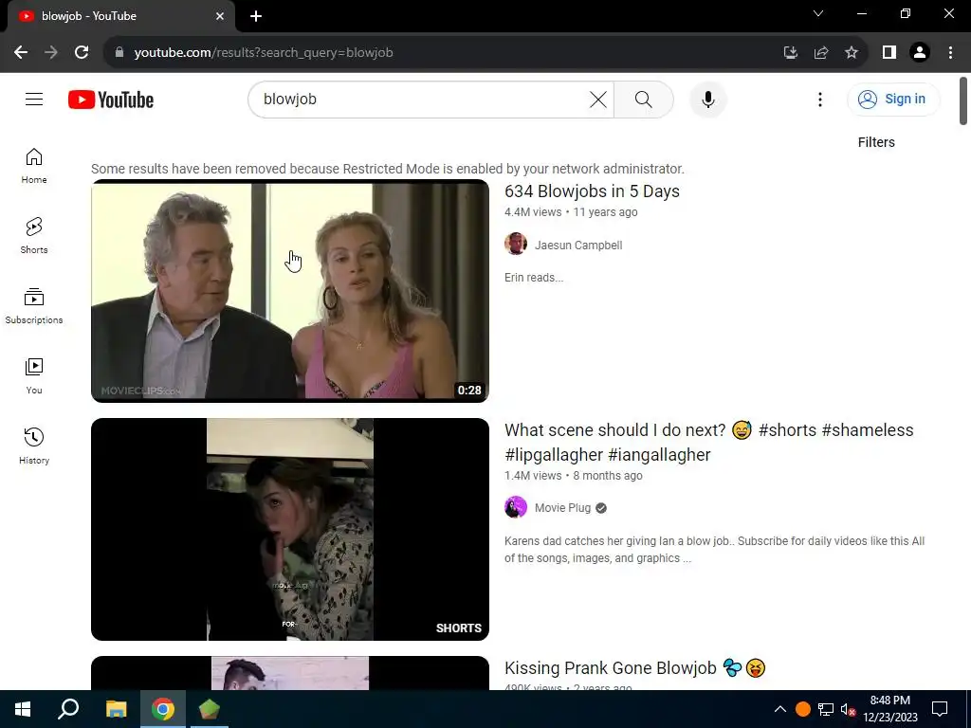Click the '1.4M views • 8 months ago' text
Viewport: 971px width, 728px height.
[x=574, y=476]
